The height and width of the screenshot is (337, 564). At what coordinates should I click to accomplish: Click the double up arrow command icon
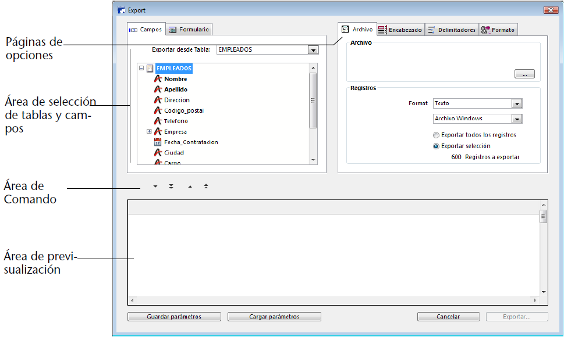(x=206, y=187)
